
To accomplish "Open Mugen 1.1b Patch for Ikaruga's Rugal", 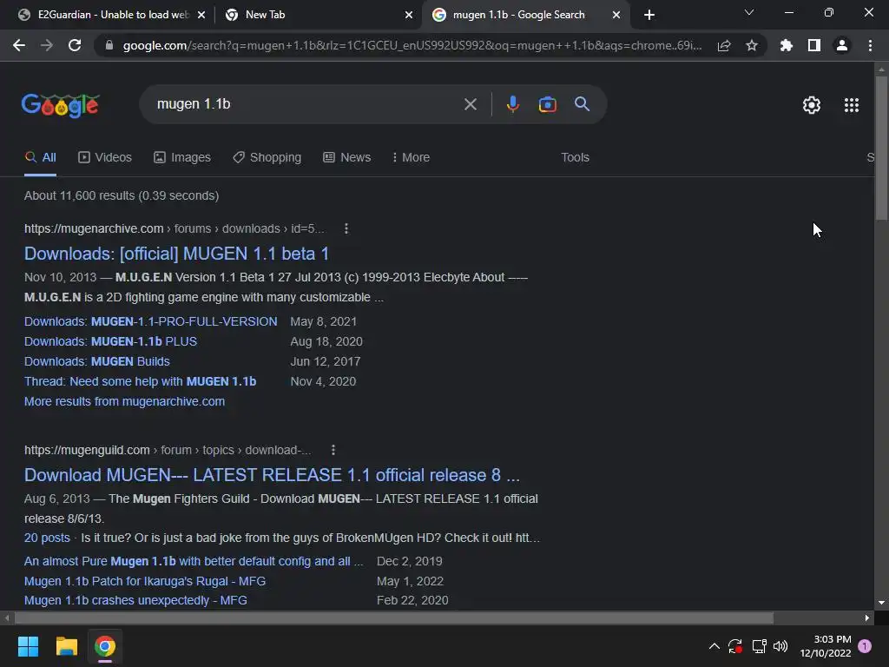I will click(x=145, y=581).
